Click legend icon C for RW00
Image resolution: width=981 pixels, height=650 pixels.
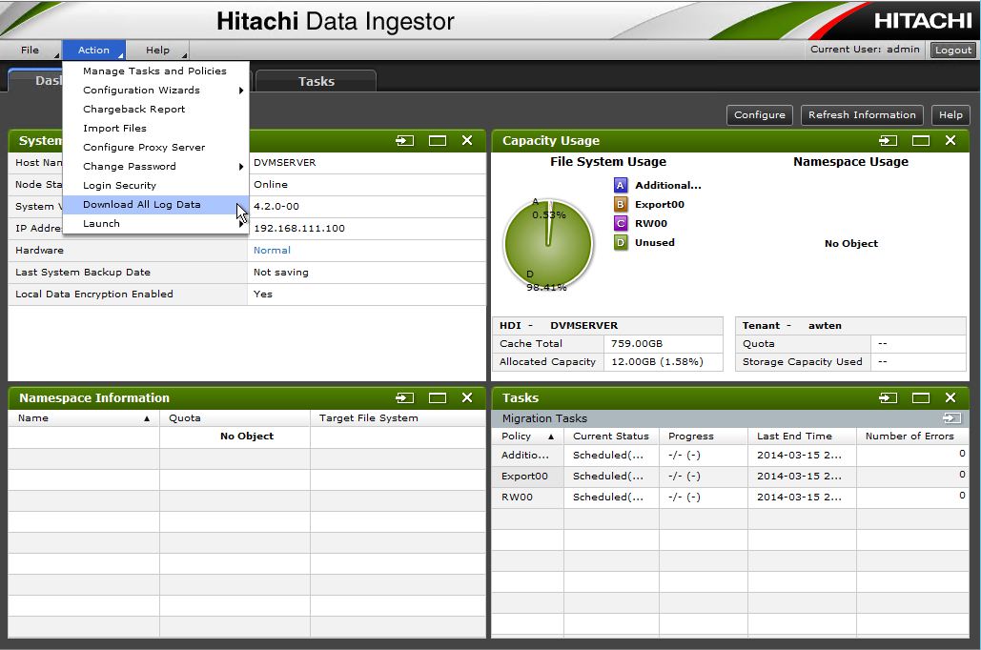pyautogui.click(x=620, y=223)
